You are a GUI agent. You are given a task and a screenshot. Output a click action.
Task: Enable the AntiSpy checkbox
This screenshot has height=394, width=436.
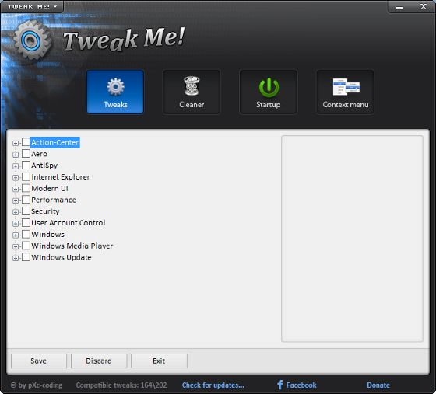coord(26,165)
